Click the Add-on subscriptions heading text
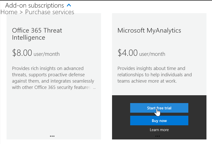 point(34,5)
